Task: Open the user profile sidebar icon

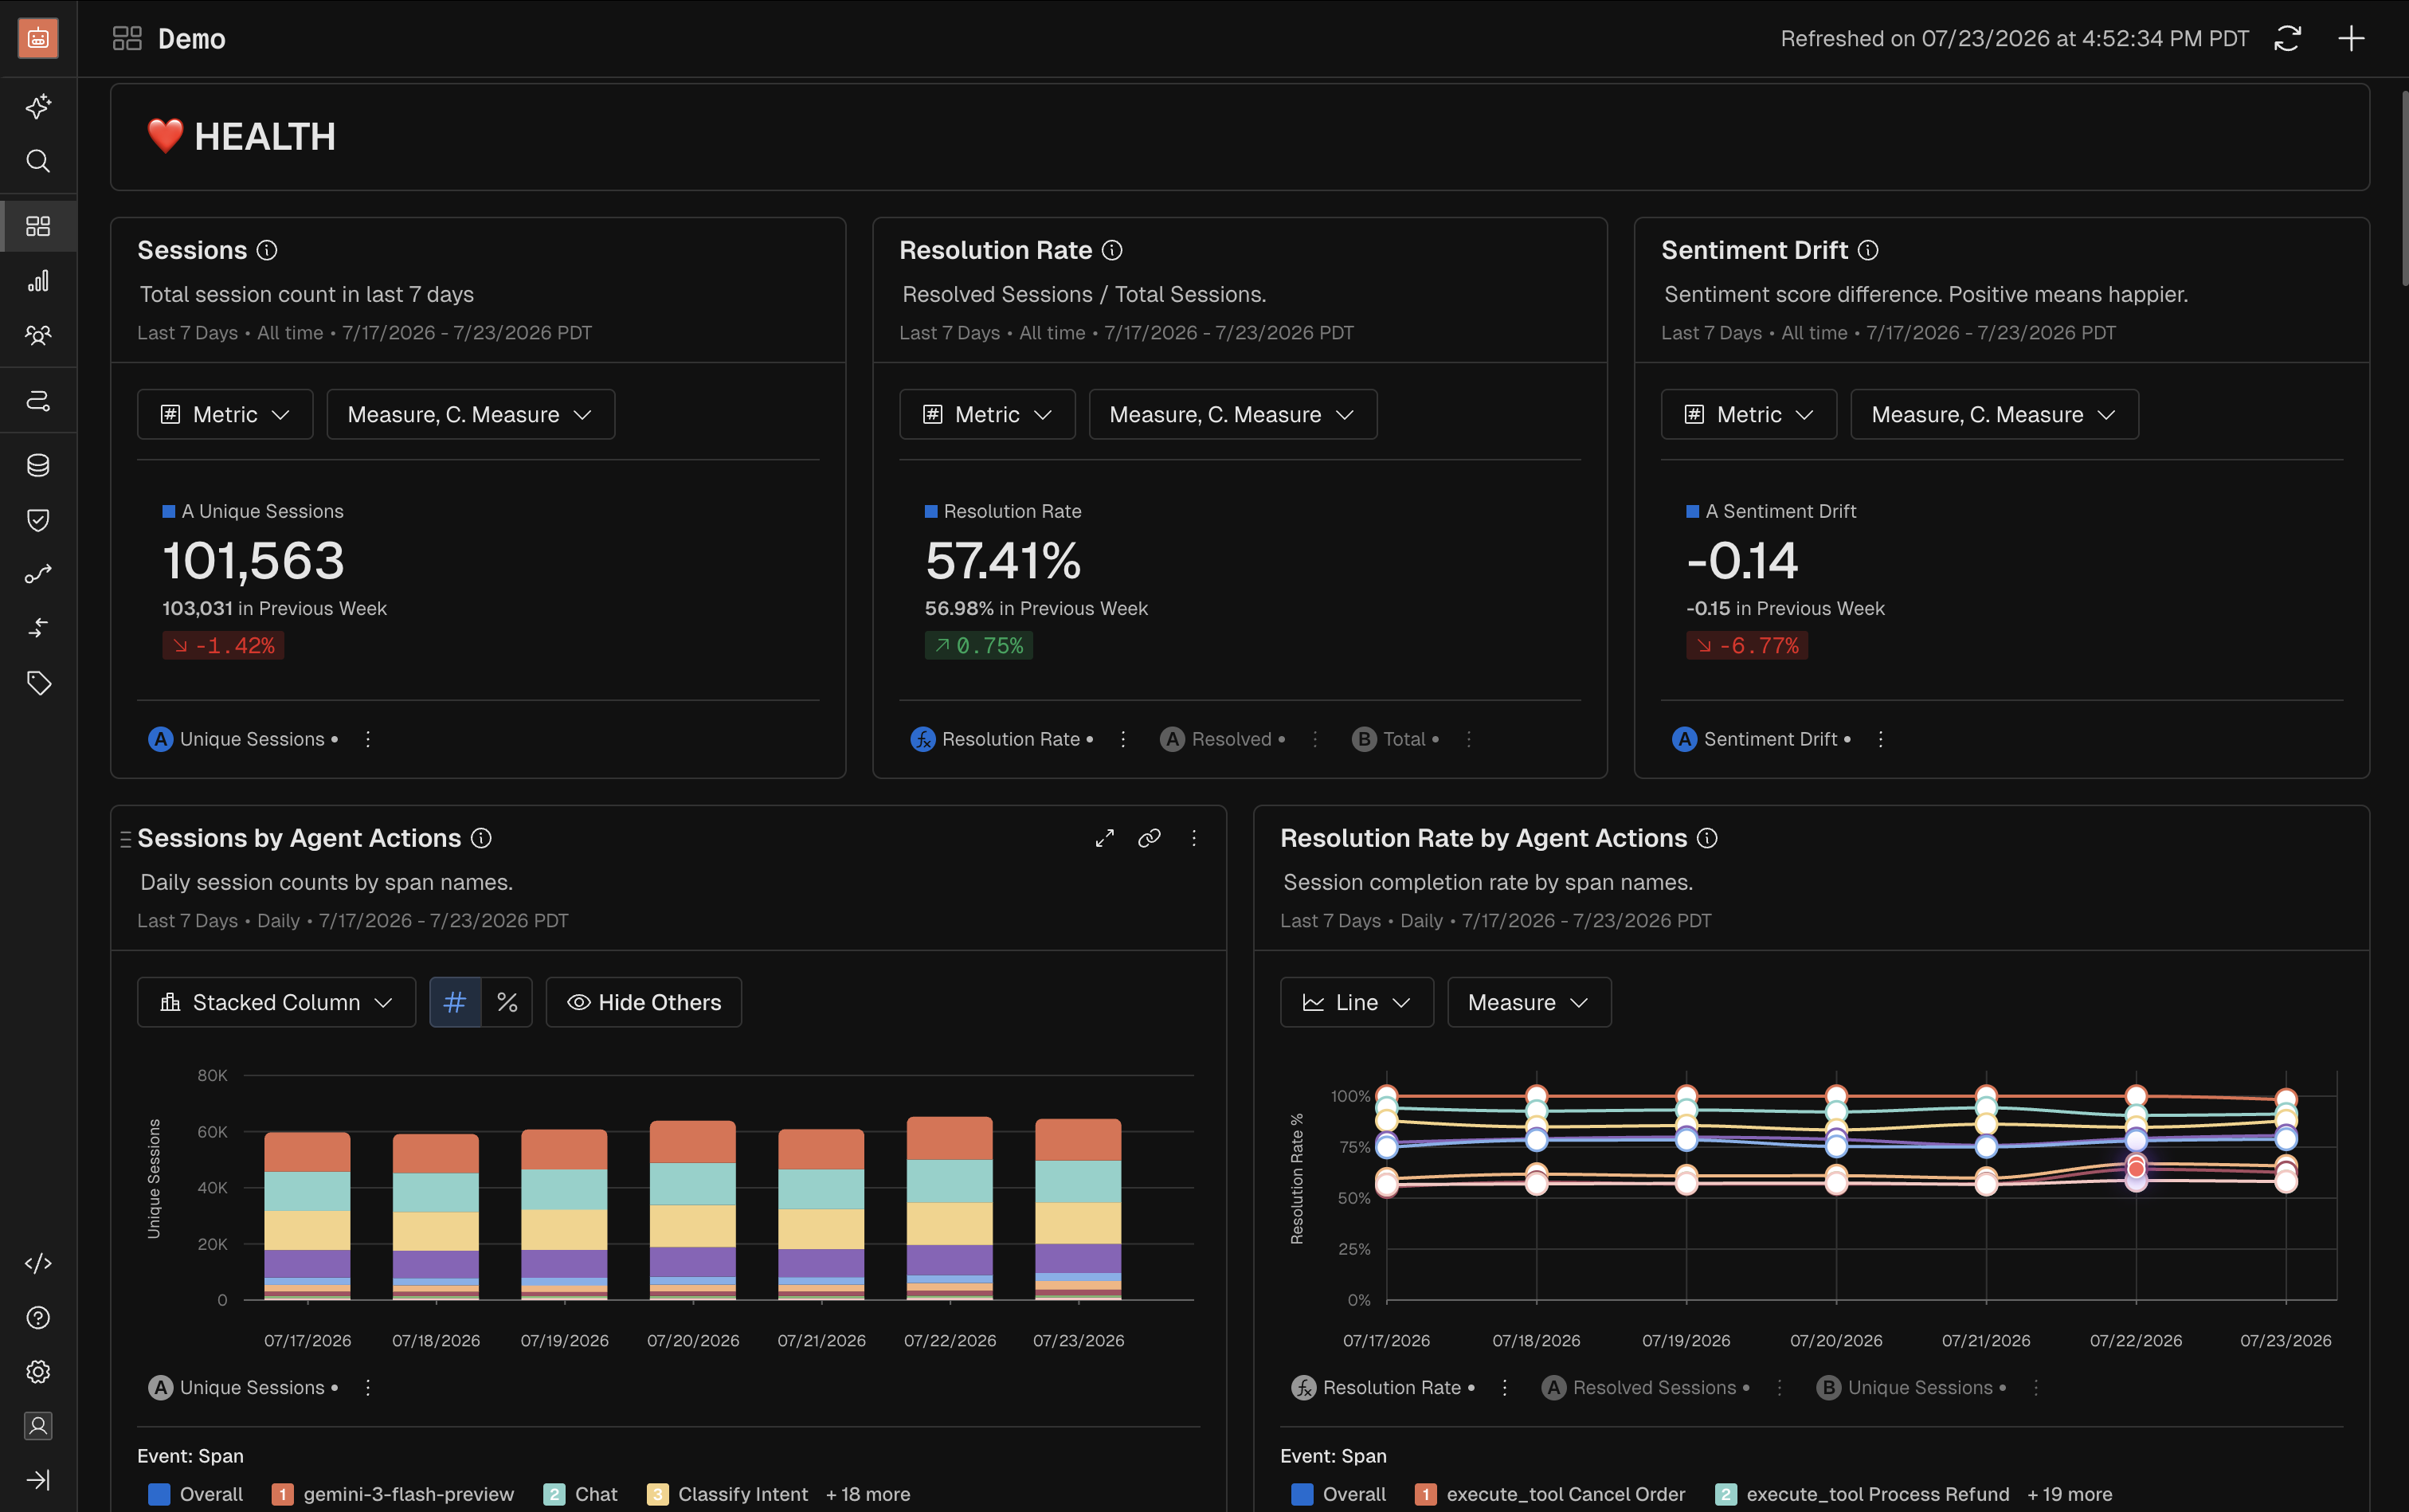Action: click(x=38, y=1426)
